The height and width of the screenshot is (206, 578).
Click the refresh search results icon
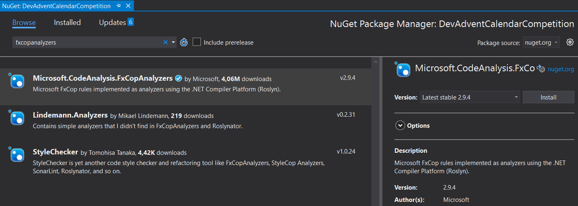(x=184, y=42)
